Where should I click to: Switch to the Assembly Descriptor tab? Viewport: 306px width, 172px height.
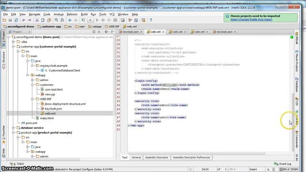point(156,157)
